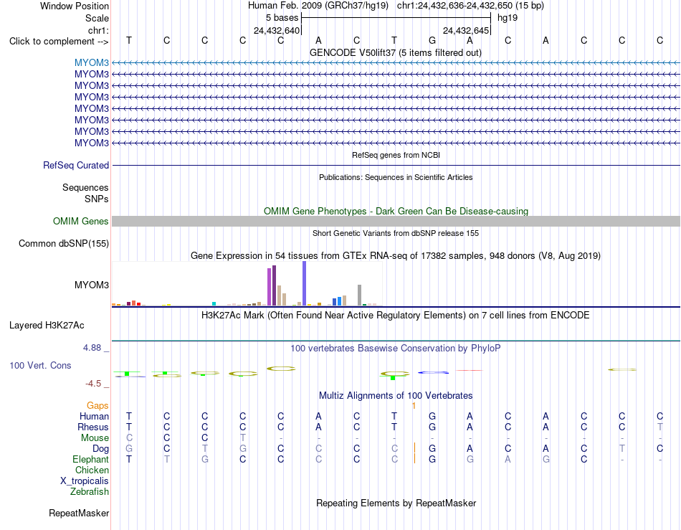Click 'Short Genetic Variants from dbSNP release 155'
This screenshot has width=681, height=530.
pyautogui.click(x=396, y=233)
